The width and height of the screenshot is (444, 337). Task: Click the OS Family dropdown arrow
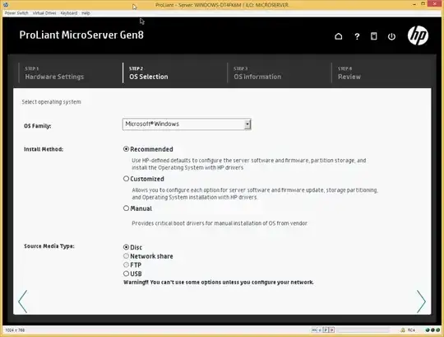247,124
